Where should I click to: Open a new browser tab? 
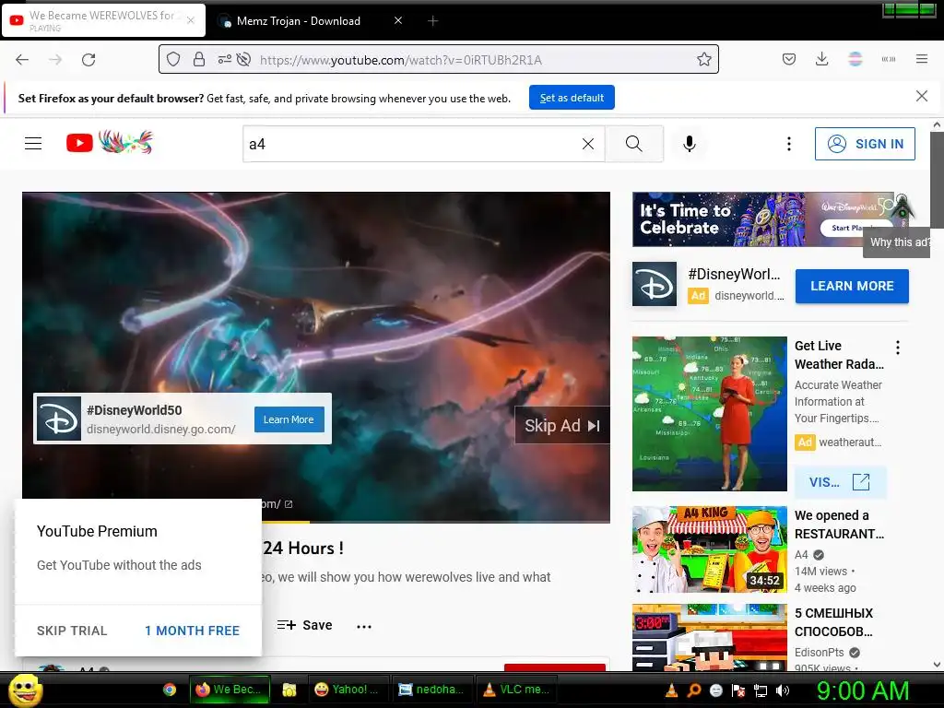tap(433, 21)
